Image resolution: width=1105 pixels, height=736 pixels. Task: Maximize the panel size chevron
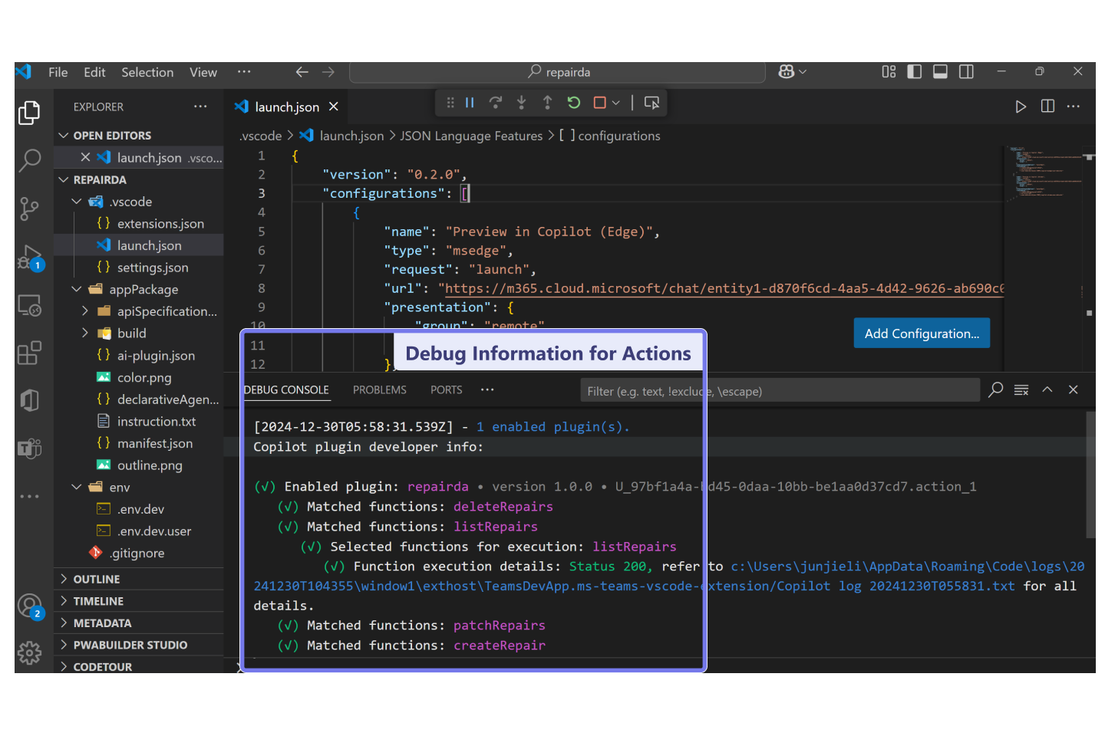pos(1047,389)
